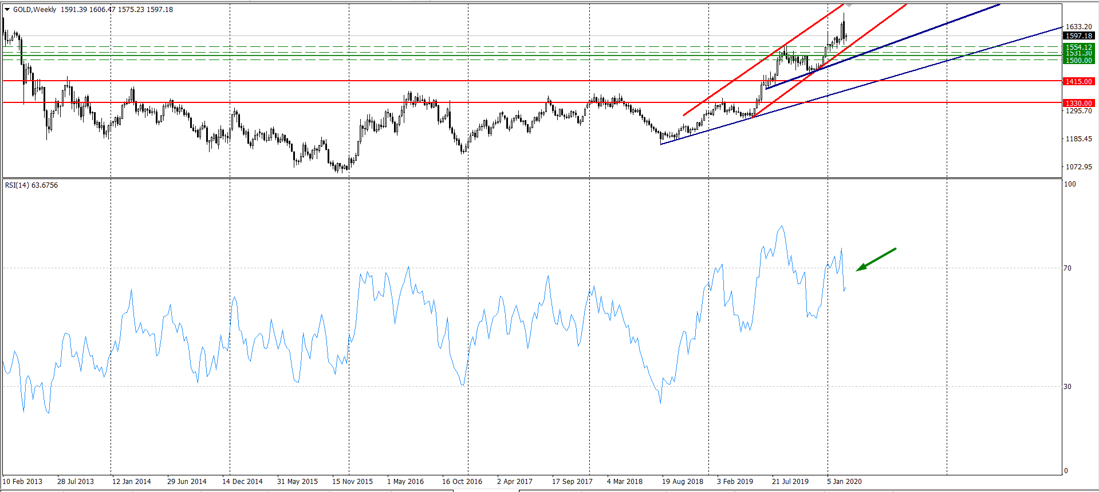Open the dropdown arrow beside GOLD,Weekly

(x=7, y=10)
